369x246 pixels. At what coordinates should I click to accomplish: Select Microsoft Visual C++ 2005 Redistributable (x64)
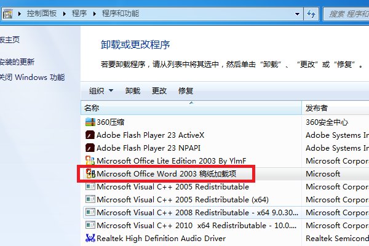(x=183, y=200)
